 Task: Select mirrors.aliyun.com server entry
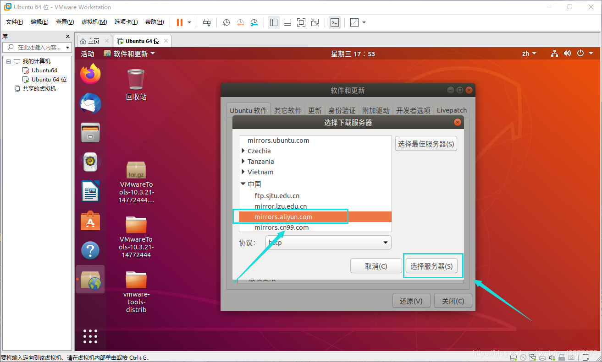point(315,217)
